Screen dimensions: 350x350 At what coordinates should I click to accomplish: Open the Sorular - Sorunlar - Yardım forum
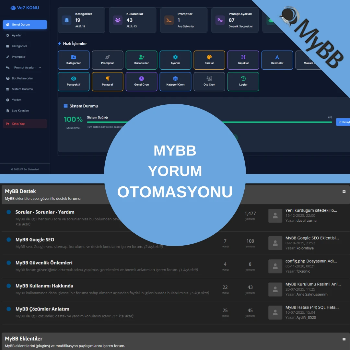(45, 212)
